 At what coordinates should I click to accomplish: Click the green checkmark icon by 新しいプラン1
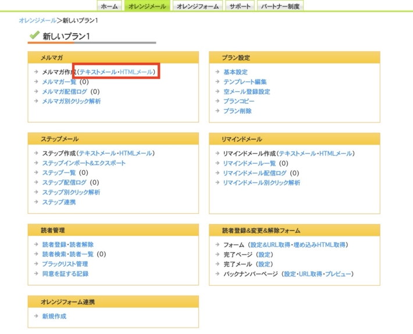coord(34,35)
